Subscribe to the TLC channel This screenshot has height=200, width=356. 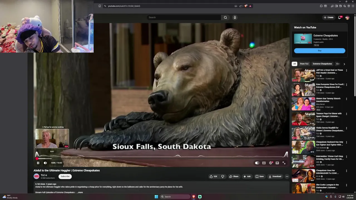coord(65,176)
